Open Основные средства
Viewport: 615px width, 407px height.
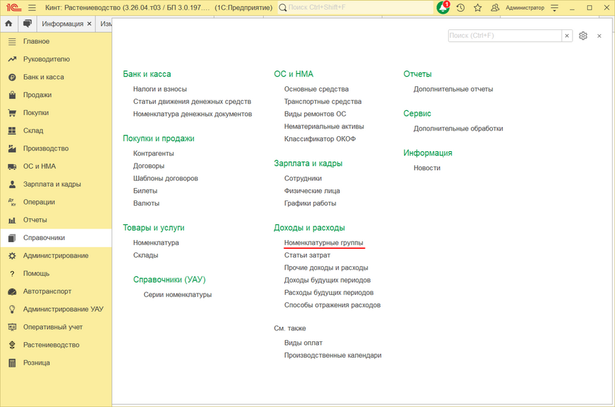[316, 89]
